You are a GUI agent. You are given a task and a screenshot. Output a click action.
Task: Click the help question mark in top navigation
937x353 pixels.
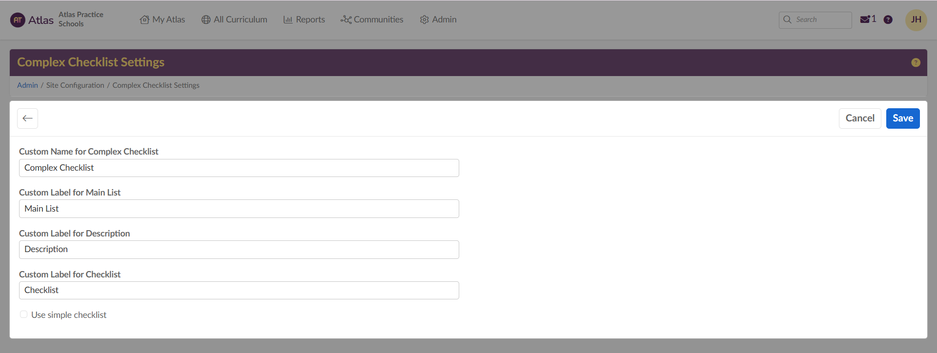[888, 20]
